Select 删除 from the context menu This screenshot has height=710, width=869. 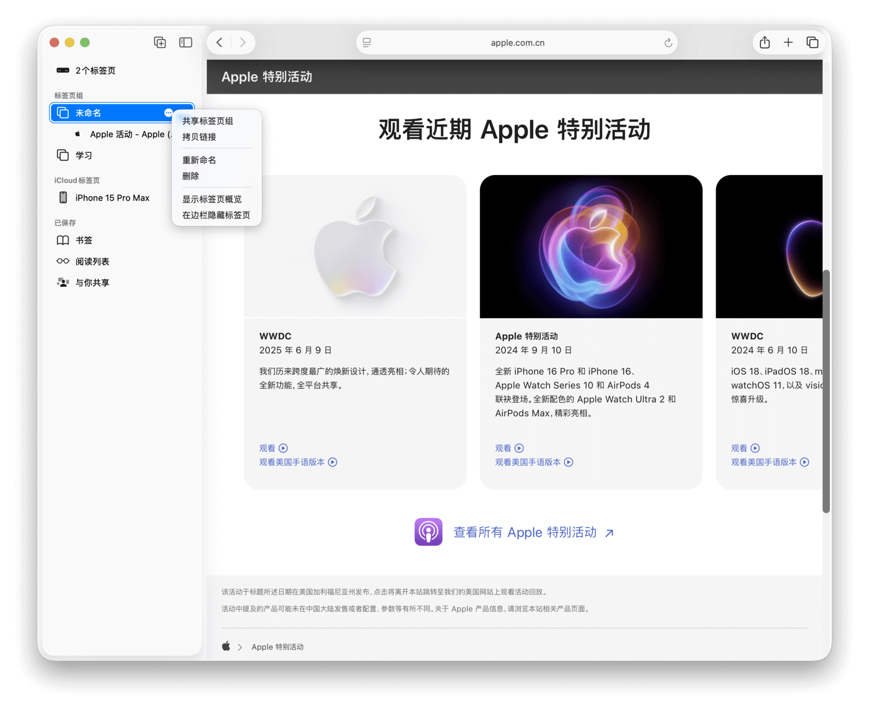click(191, 176)
